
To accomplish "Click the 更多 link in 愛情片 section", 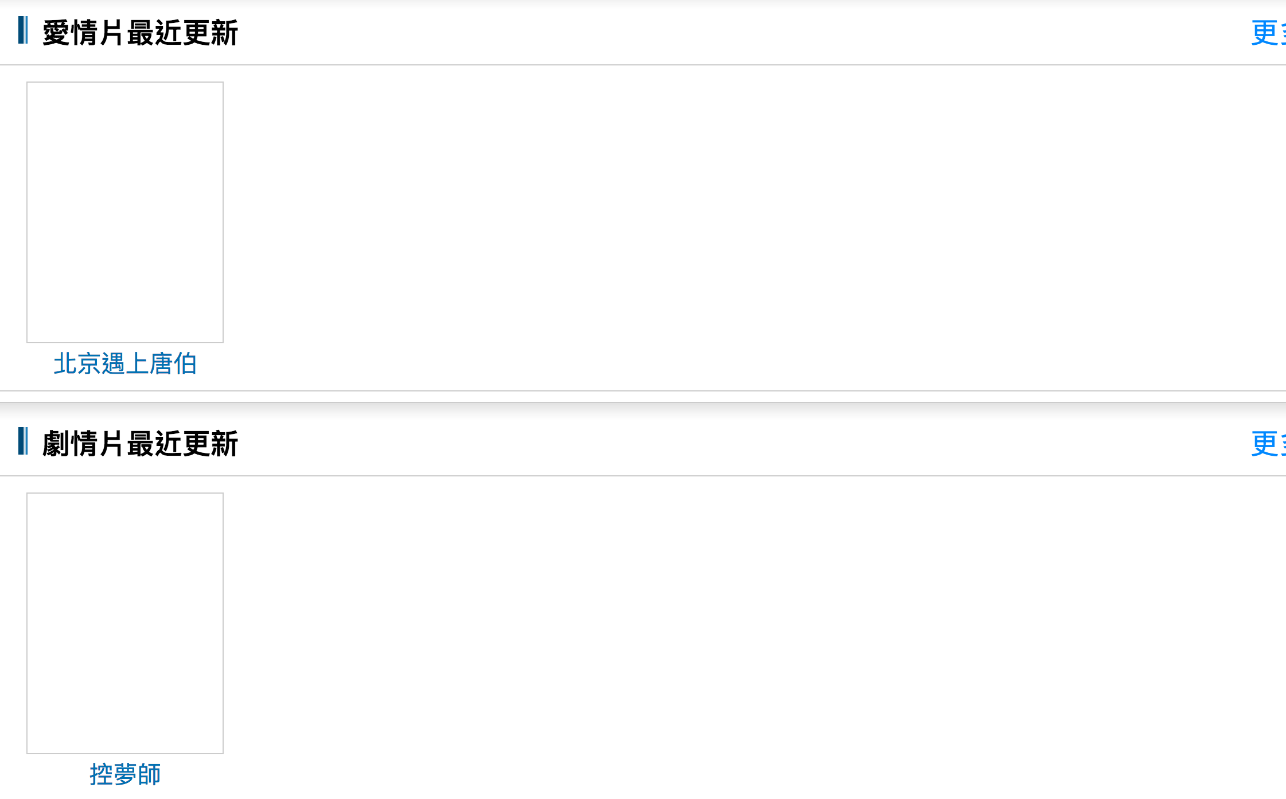I will [1268, 33].
